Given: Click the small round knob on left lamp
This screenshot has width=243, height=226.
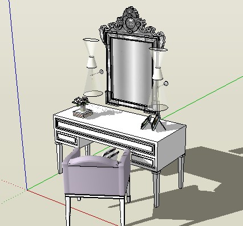Looking at the screenshot, I should 102,72.
